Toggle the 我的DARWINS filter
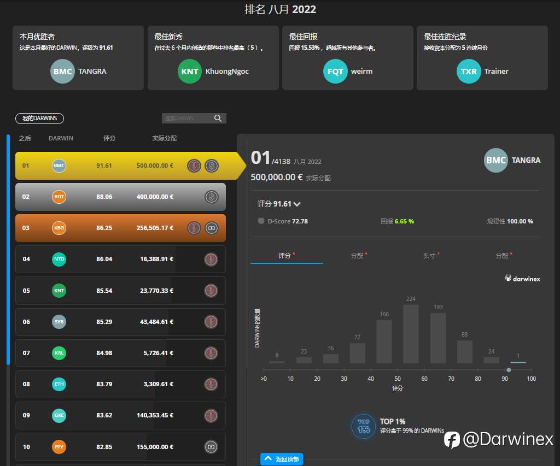Screen dimensions: 560x466 tap(39, 119)
